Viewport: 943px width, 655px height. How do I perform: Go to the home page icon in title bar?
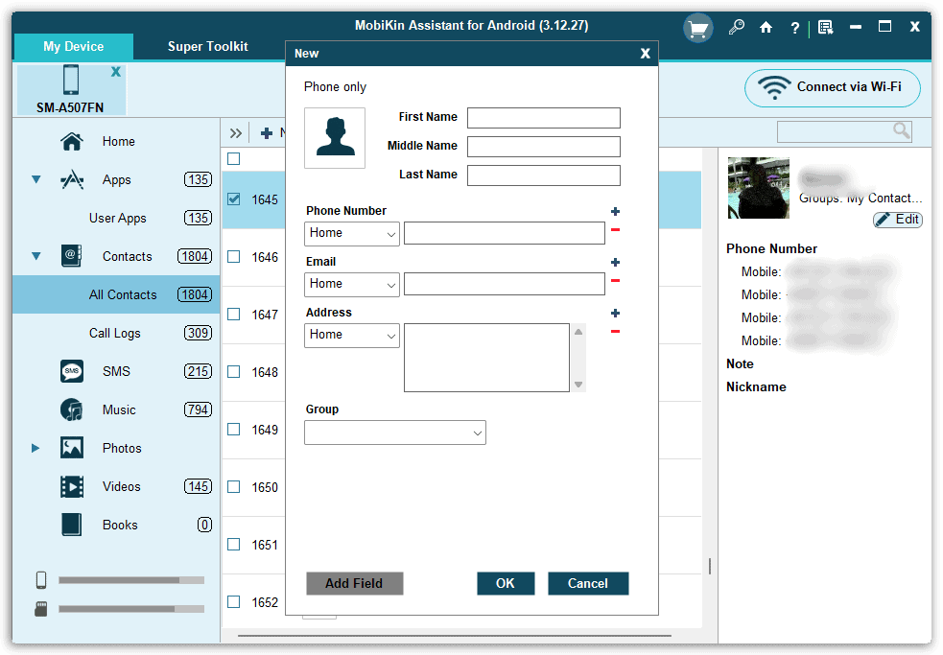766,27
